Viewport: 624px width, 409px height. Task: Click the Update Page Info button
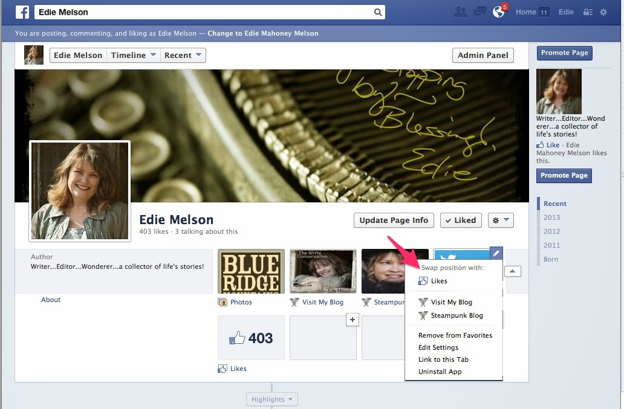[x=394, y=220]
